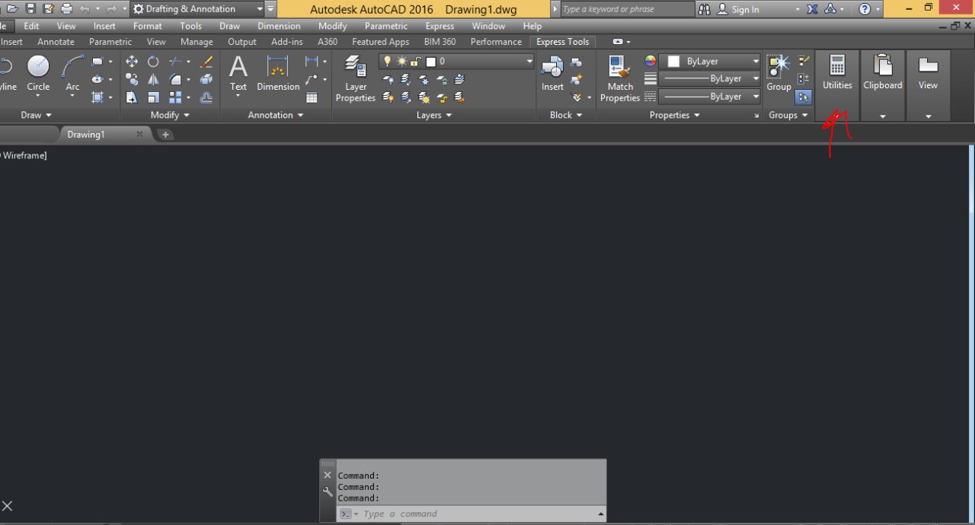The height and width of the screenshot is (525, 975).
Task: Open the Dimension menu
Action: tap(279, 26)
